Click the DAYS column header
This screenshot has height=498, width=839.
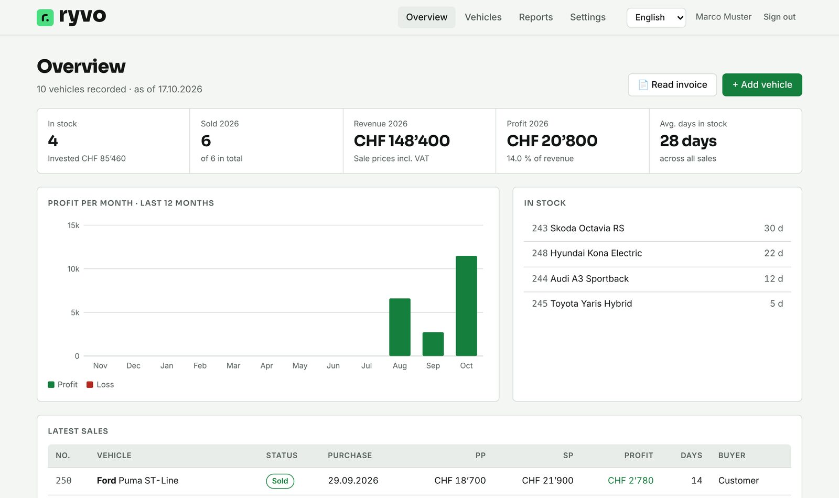pyautogui.click(x=691, y=456)
